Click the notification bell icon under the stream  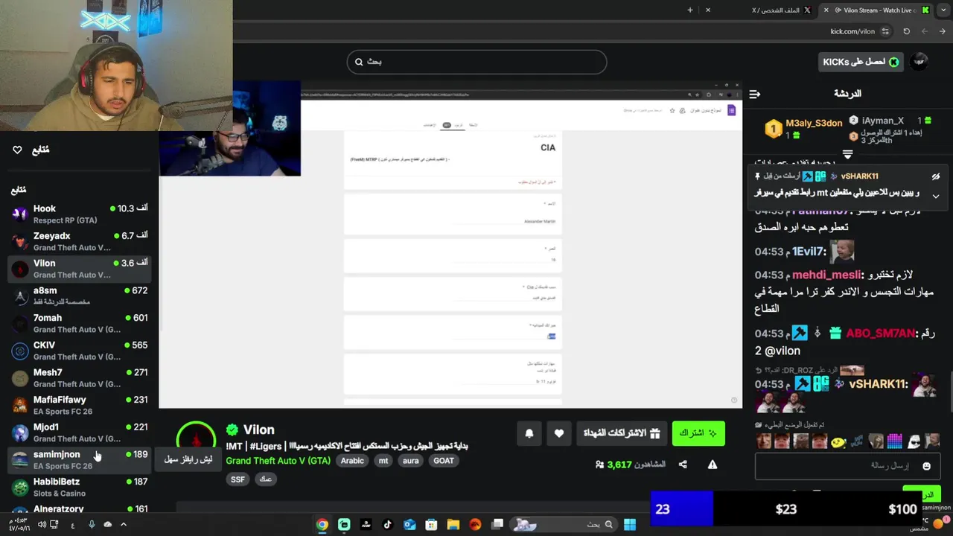point(529,433)
